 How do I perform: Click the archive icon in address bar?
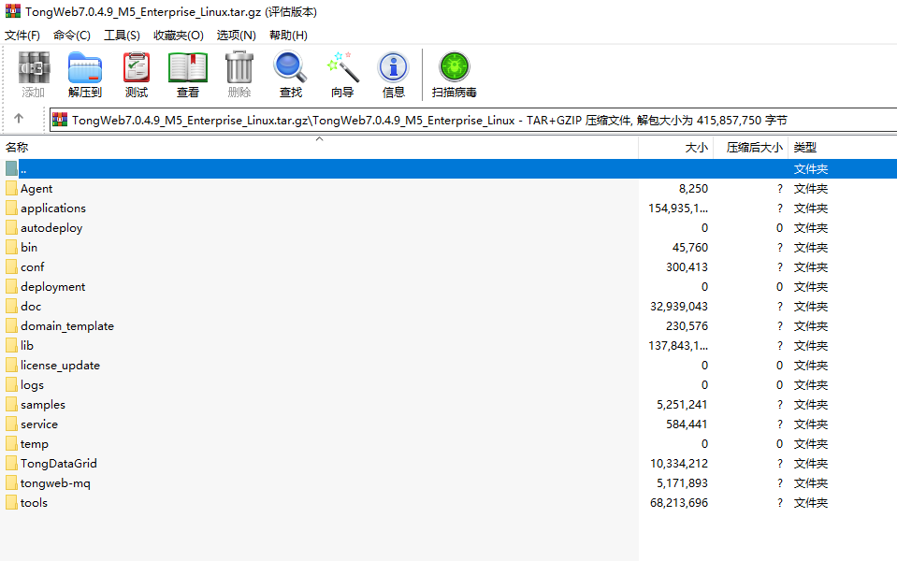(60, 120)
